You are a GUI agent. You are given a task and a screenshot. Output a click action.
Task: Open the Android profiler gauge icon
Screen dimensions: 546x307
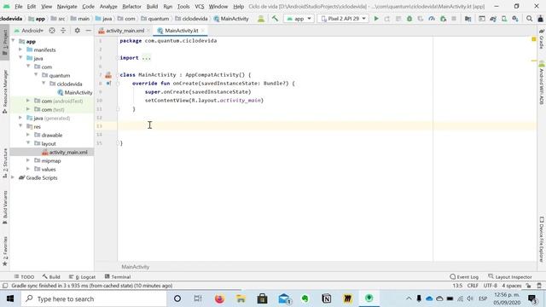[x=432, y=19]
